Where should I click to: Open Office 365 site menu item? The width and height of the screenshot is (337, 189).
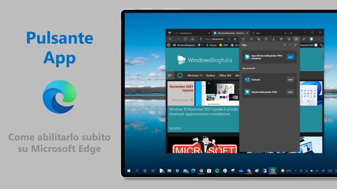coord(225,75)
